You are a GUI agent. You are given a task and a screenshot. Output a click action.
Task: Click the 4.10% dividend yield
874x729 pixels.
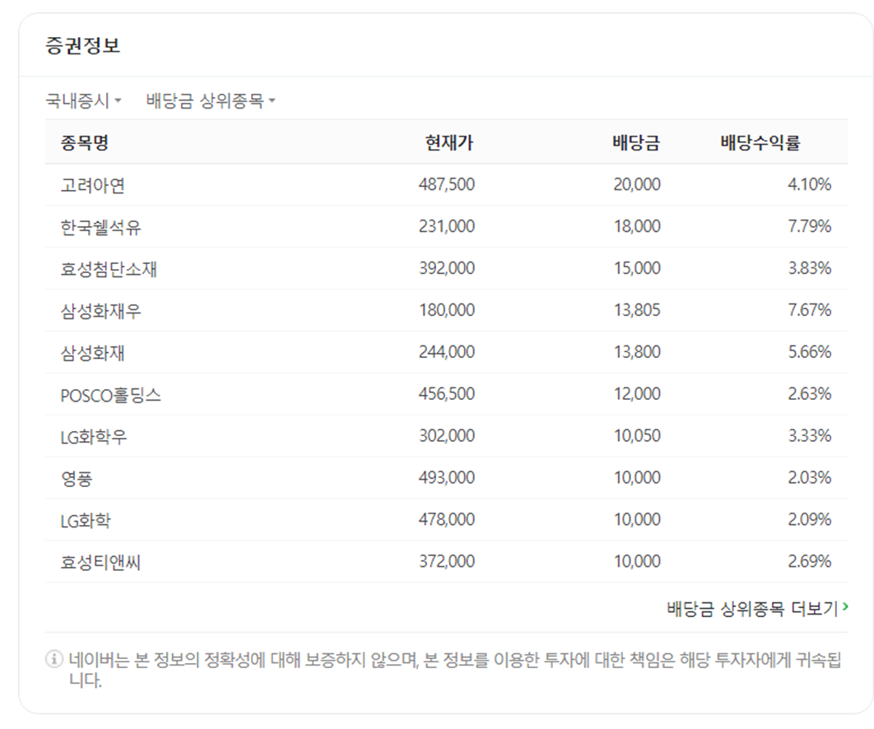tap(809, 184)
